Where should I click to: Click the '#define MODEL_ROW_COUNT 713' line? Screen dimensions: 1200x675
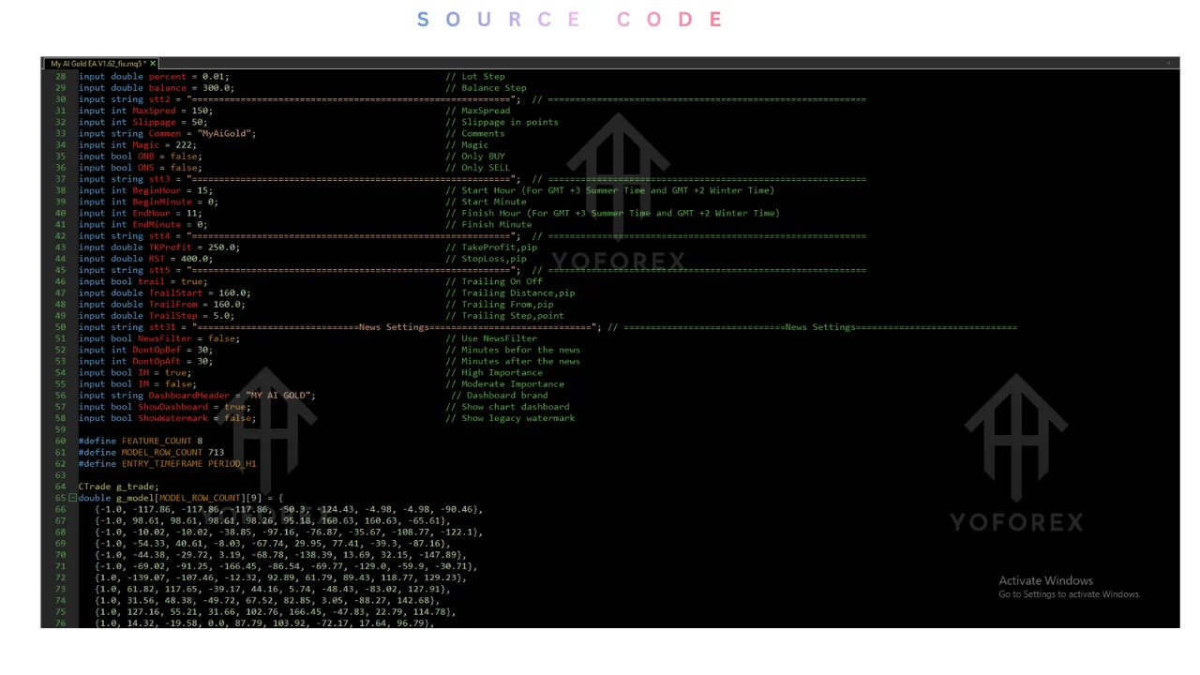151,452
